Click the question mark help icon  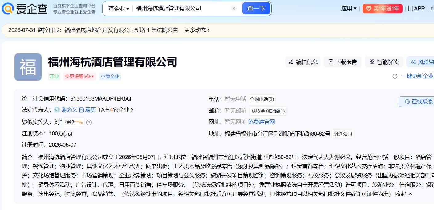[89, 122]
